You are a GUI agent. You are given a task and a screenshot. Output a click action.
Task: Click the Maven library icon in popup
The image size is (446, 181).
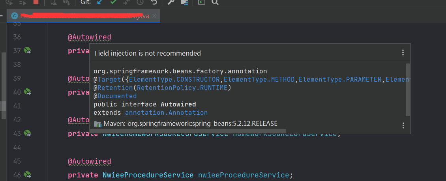[97, 124]
